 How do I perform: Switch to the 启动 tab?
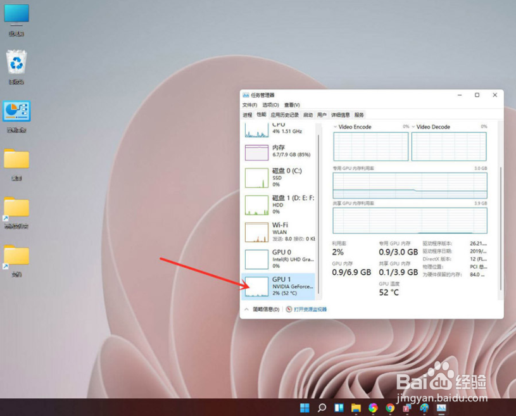point(308,115)
